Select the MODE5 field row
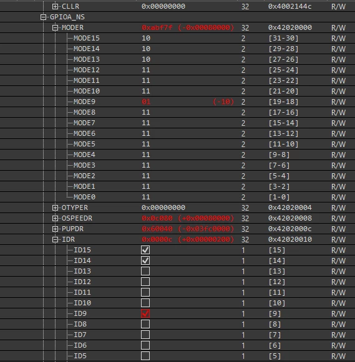 177,145
